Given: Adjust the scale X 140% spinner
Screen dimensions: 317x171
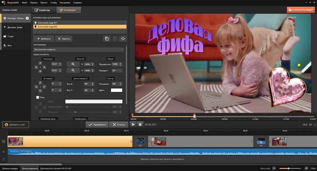Looking at the screenshot, I should 89,64.
